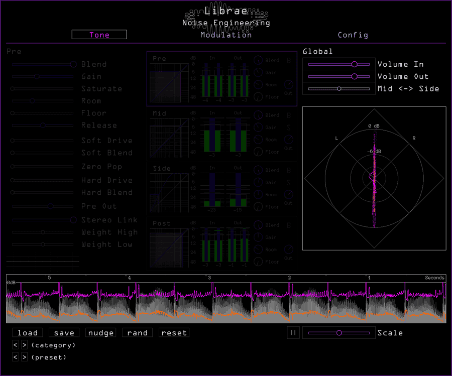Image resolution: width=452 pixels, height=376 pixels.
Task: Click the Saturate slider
Action: (43, 89)
